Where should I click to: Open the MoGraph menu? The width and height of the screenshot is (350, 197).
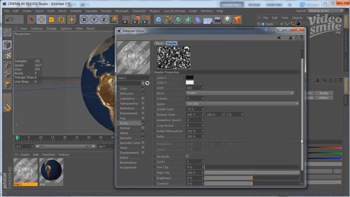tap(121, 11)
